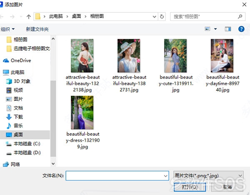Expand the filename suggestions dropdown
The width and height of the screenshot is (250, 195).
click(165, 176)
